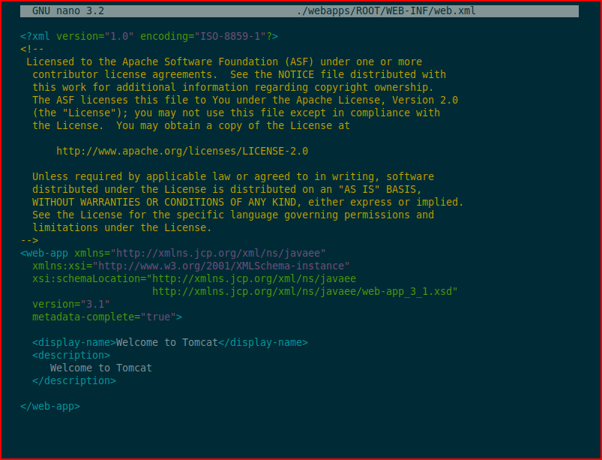Click the ISO-8859-1 encoding value

point(230,37)
